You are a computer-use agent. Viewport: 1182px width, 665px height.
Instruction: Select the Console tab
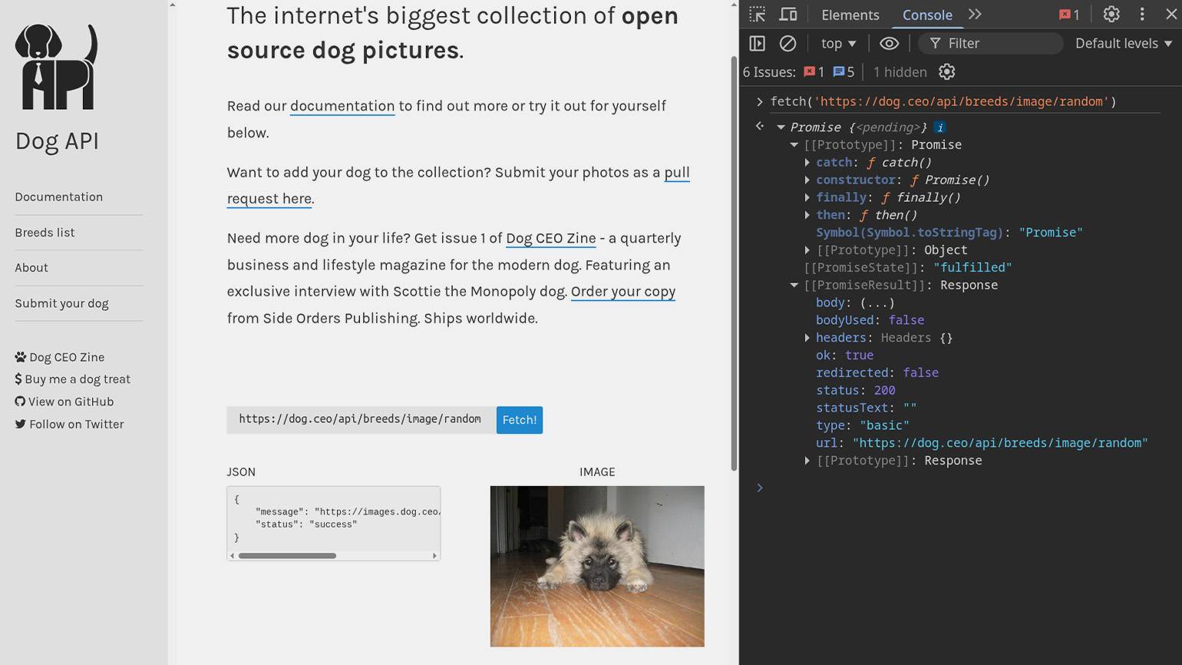tap(927, 15)
